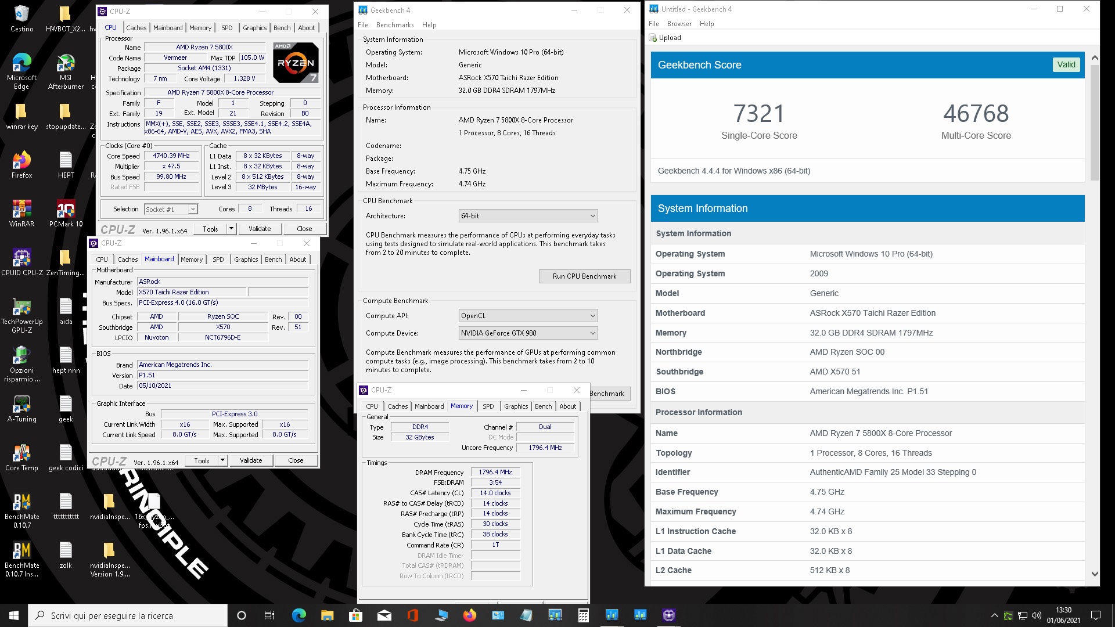This screenshot has width=1115, height=627.
Task: Select SPD tab in Mainboard CPU-Z window
Action: [x=218, y=260]
